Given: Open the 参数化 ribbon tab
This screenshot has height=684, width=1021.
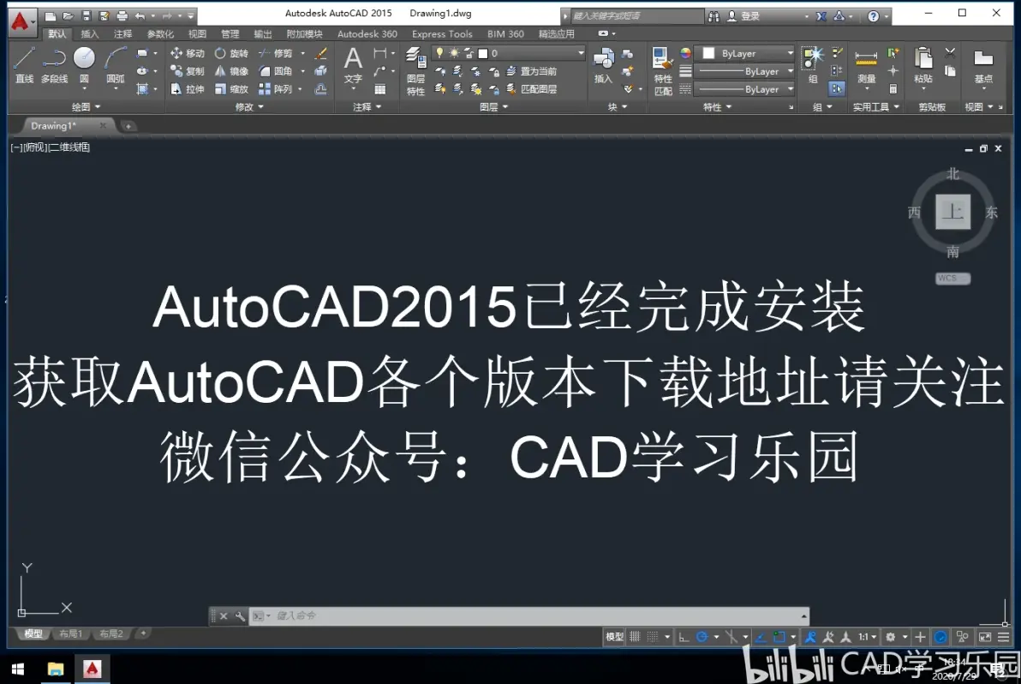Looking at the screenshot, I should tap(160, 34).
